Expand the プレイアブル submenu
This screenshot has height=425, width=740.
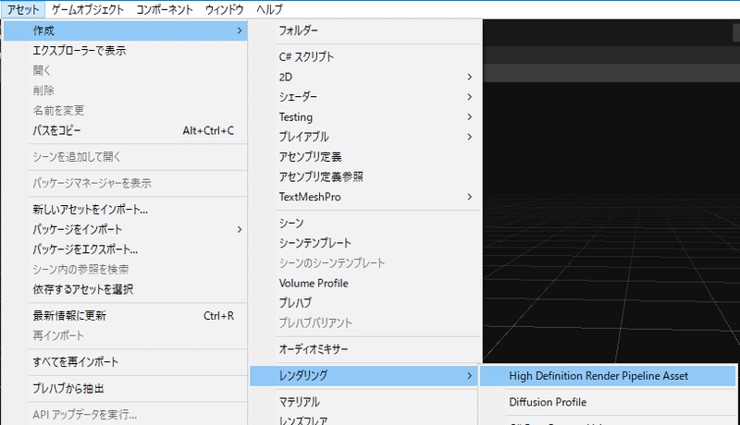364,137
